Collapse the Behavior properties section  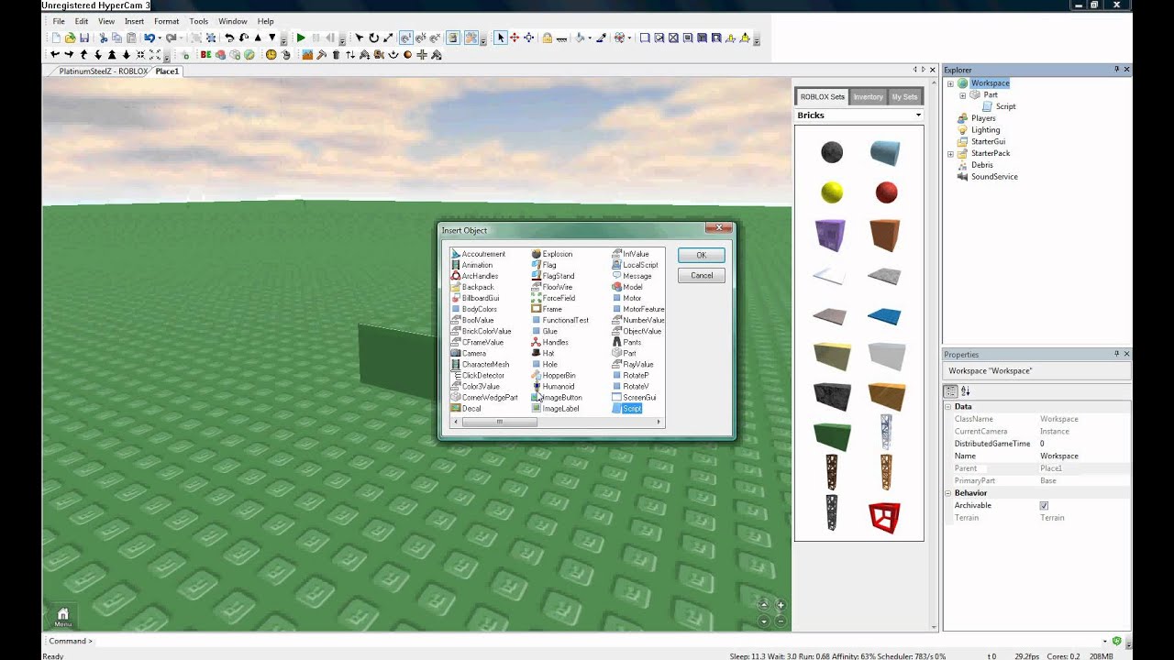click(x=948, y=493)
